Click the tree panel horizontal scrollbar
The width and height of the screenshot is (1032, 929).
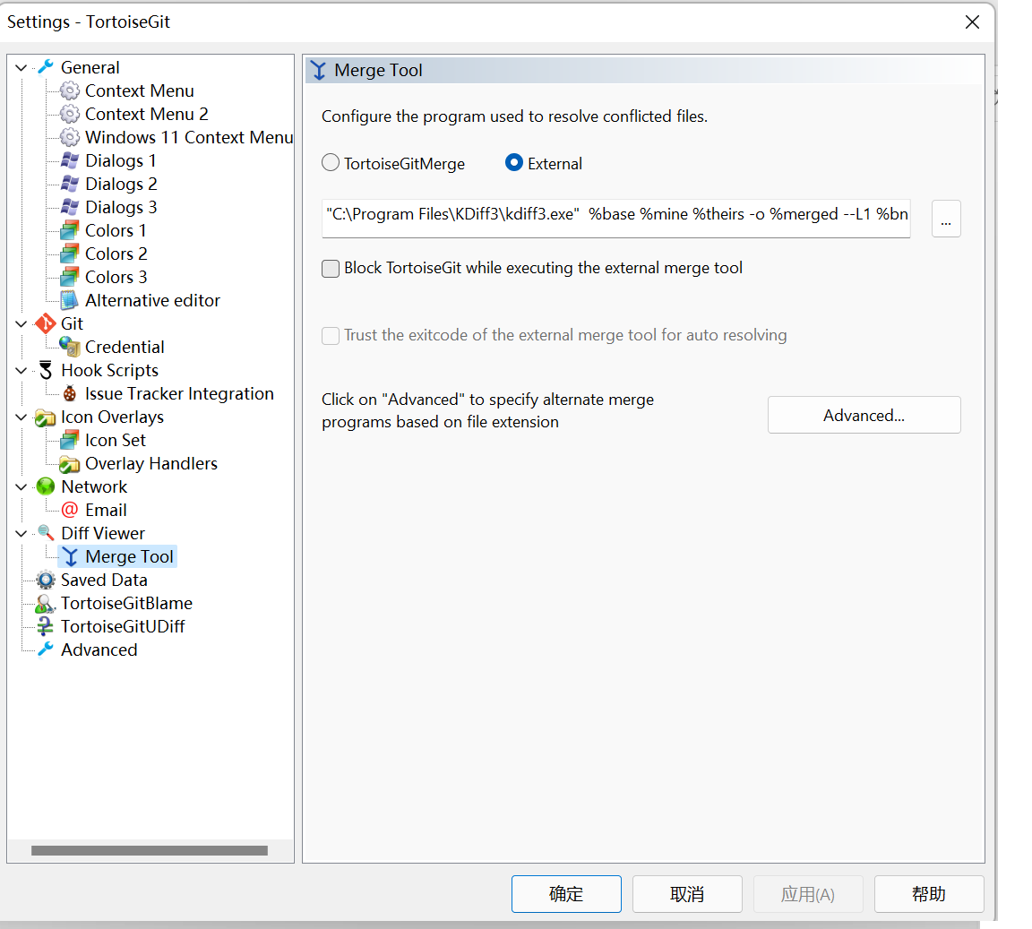click(150, 851)
